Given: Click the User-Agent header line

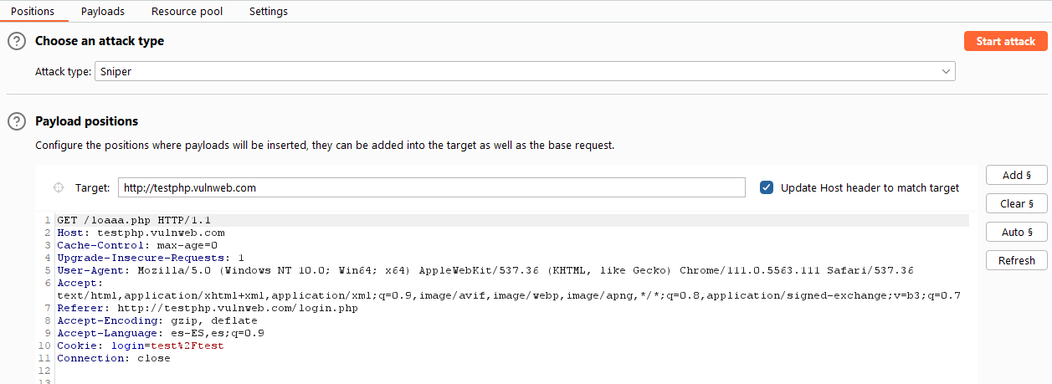Looking at the screenshot, I should coord(485,270).
